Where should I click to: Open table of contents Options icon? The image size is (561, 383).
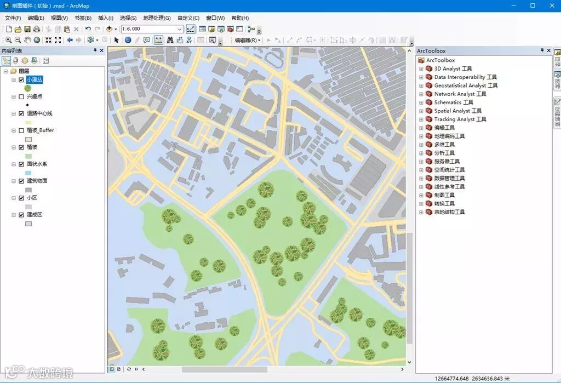(x=46, y=61)
